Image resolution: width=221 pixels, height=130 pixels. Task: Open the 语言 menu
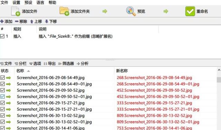[40, 2]
